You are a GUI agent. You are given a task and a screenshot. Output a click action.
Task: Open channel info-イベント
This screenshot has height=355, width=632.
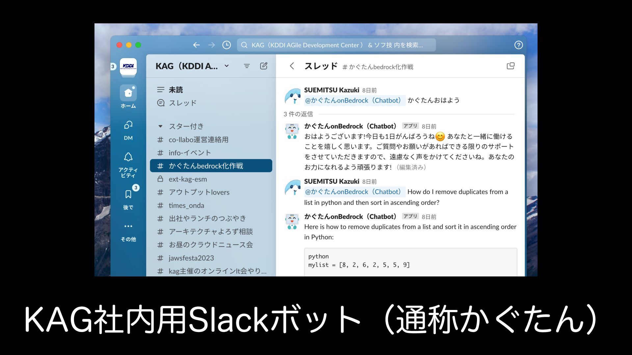click(211, 153)
